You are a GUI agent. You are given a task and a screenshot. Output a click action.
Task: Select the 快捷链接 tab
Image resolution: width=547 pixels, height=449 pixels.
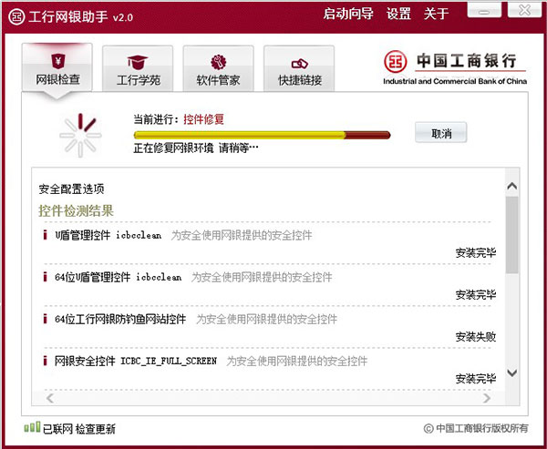click(299, 69)
